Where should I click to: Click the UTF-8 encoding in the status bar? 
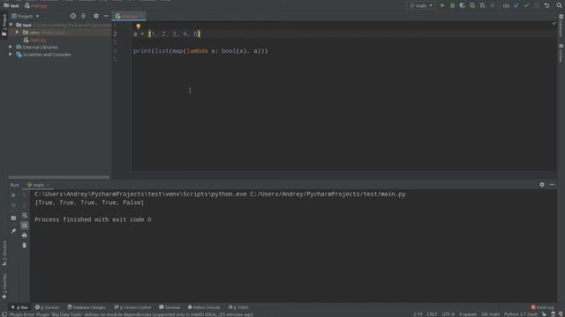coord(448,314)
